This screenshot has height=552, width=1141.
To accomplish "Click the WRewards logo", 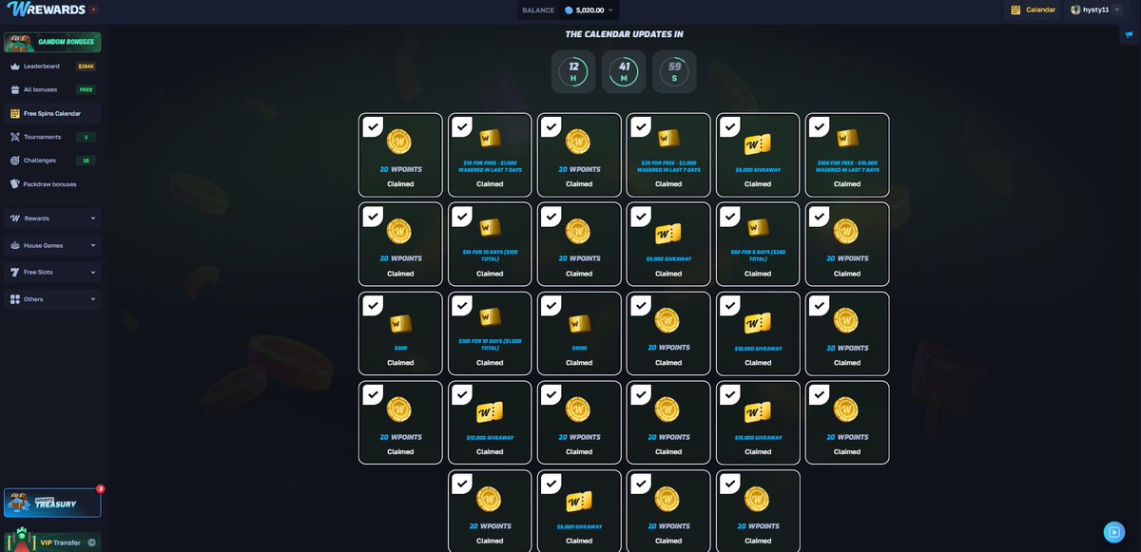I will click(x=46, y=10).
